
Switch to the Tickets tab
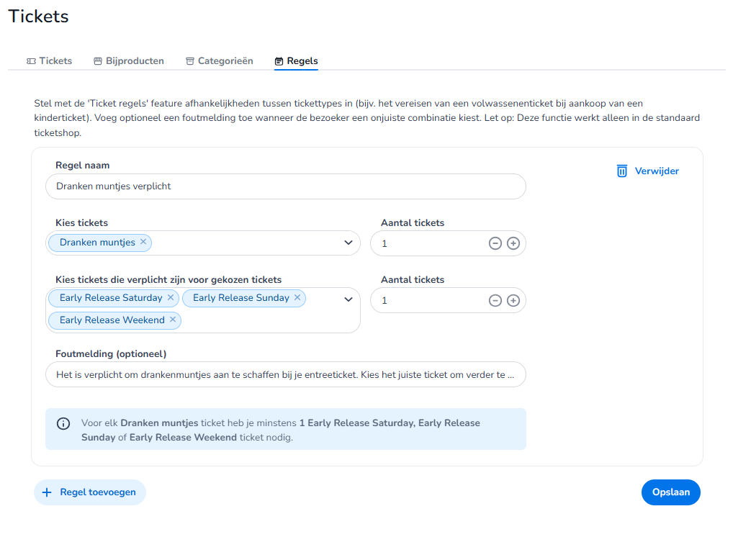[x=49, y=61]
